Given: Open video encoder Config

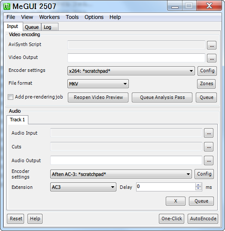Looking at the screenshot, I should pyautogui.click(x=207, y=71).
